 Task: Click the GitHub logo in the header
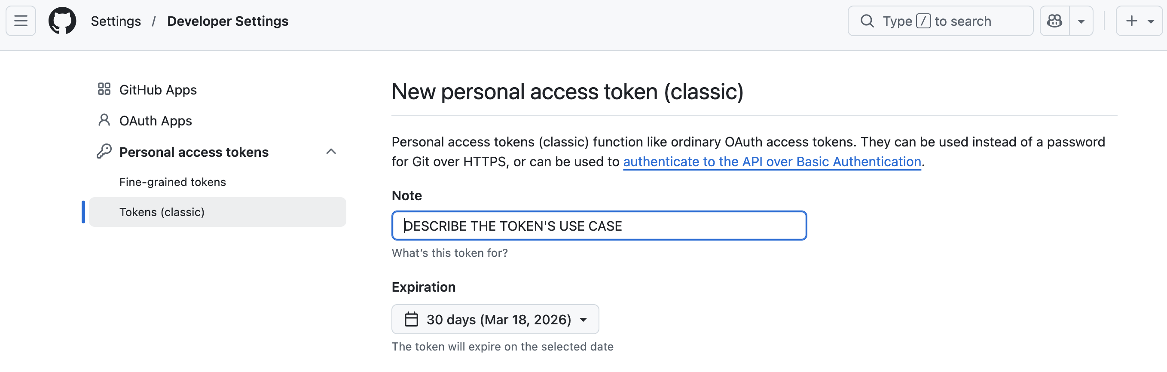pyautogui.click(x=62, y=20)
